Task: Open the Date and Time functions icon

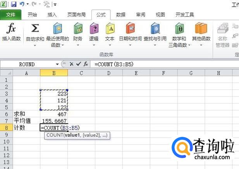Action: (x=130, y=28)
